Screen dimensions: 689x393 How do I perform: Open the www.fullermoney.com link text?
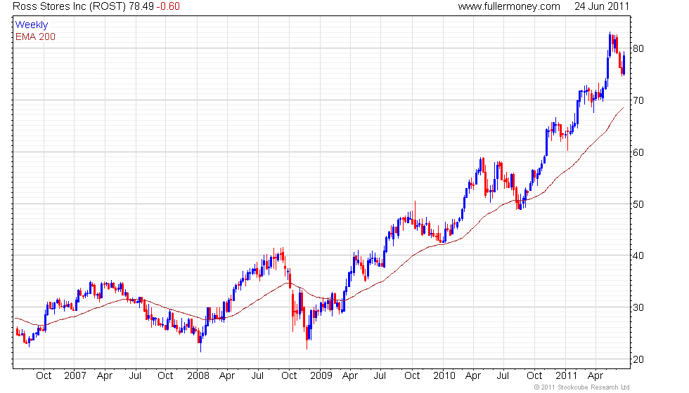[509, 6]
